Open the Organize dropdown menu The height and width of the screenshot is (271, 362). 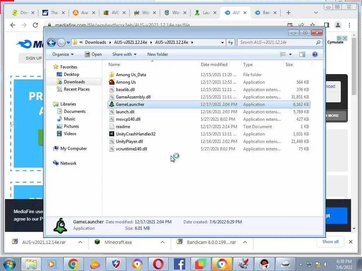pyautogui.click(x=63, y=54)
